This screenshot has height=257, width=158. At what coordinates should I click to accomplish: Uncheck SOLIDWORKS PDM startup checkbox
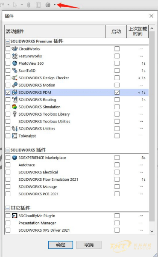tap(117, 92)
